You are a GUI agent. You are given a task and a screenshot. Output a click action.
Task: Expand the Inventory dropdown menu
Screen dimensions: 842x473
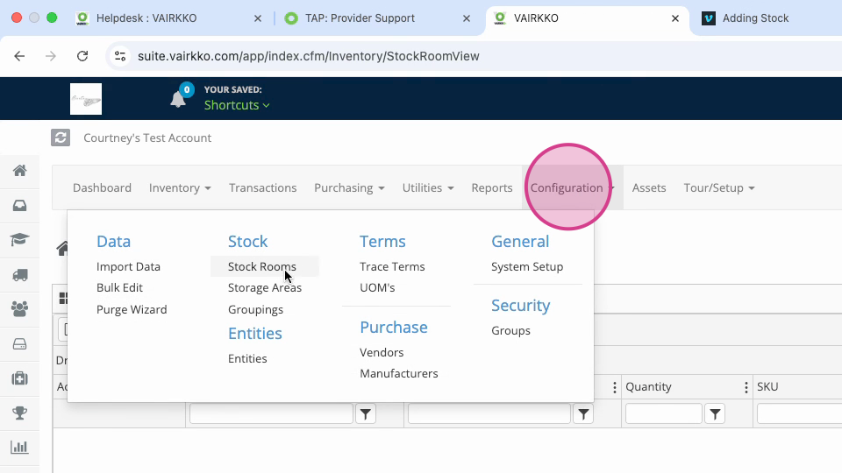click(180, 187)
